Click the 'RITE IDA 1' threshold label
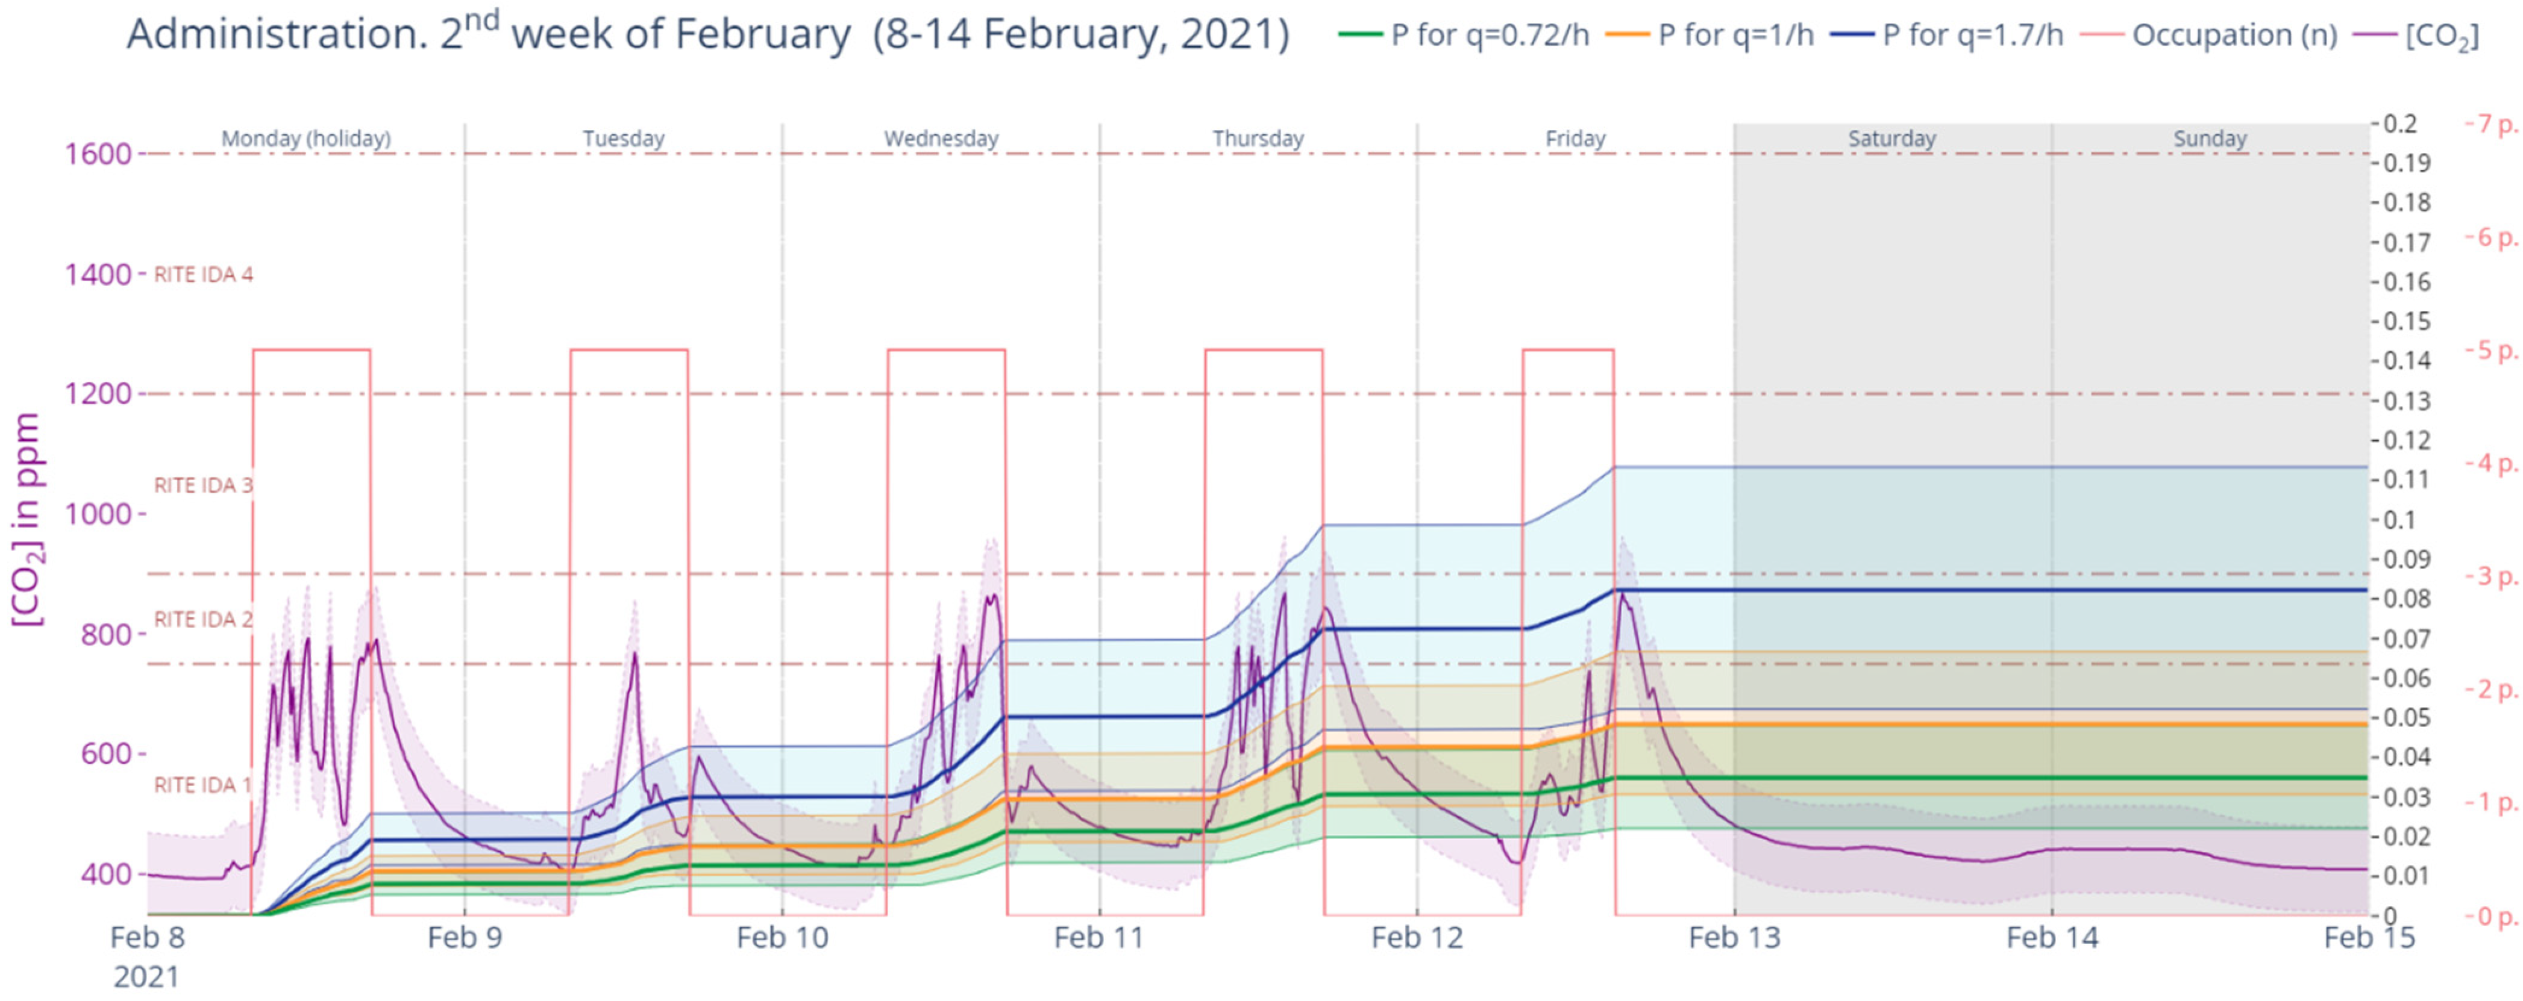 (202, 786)
